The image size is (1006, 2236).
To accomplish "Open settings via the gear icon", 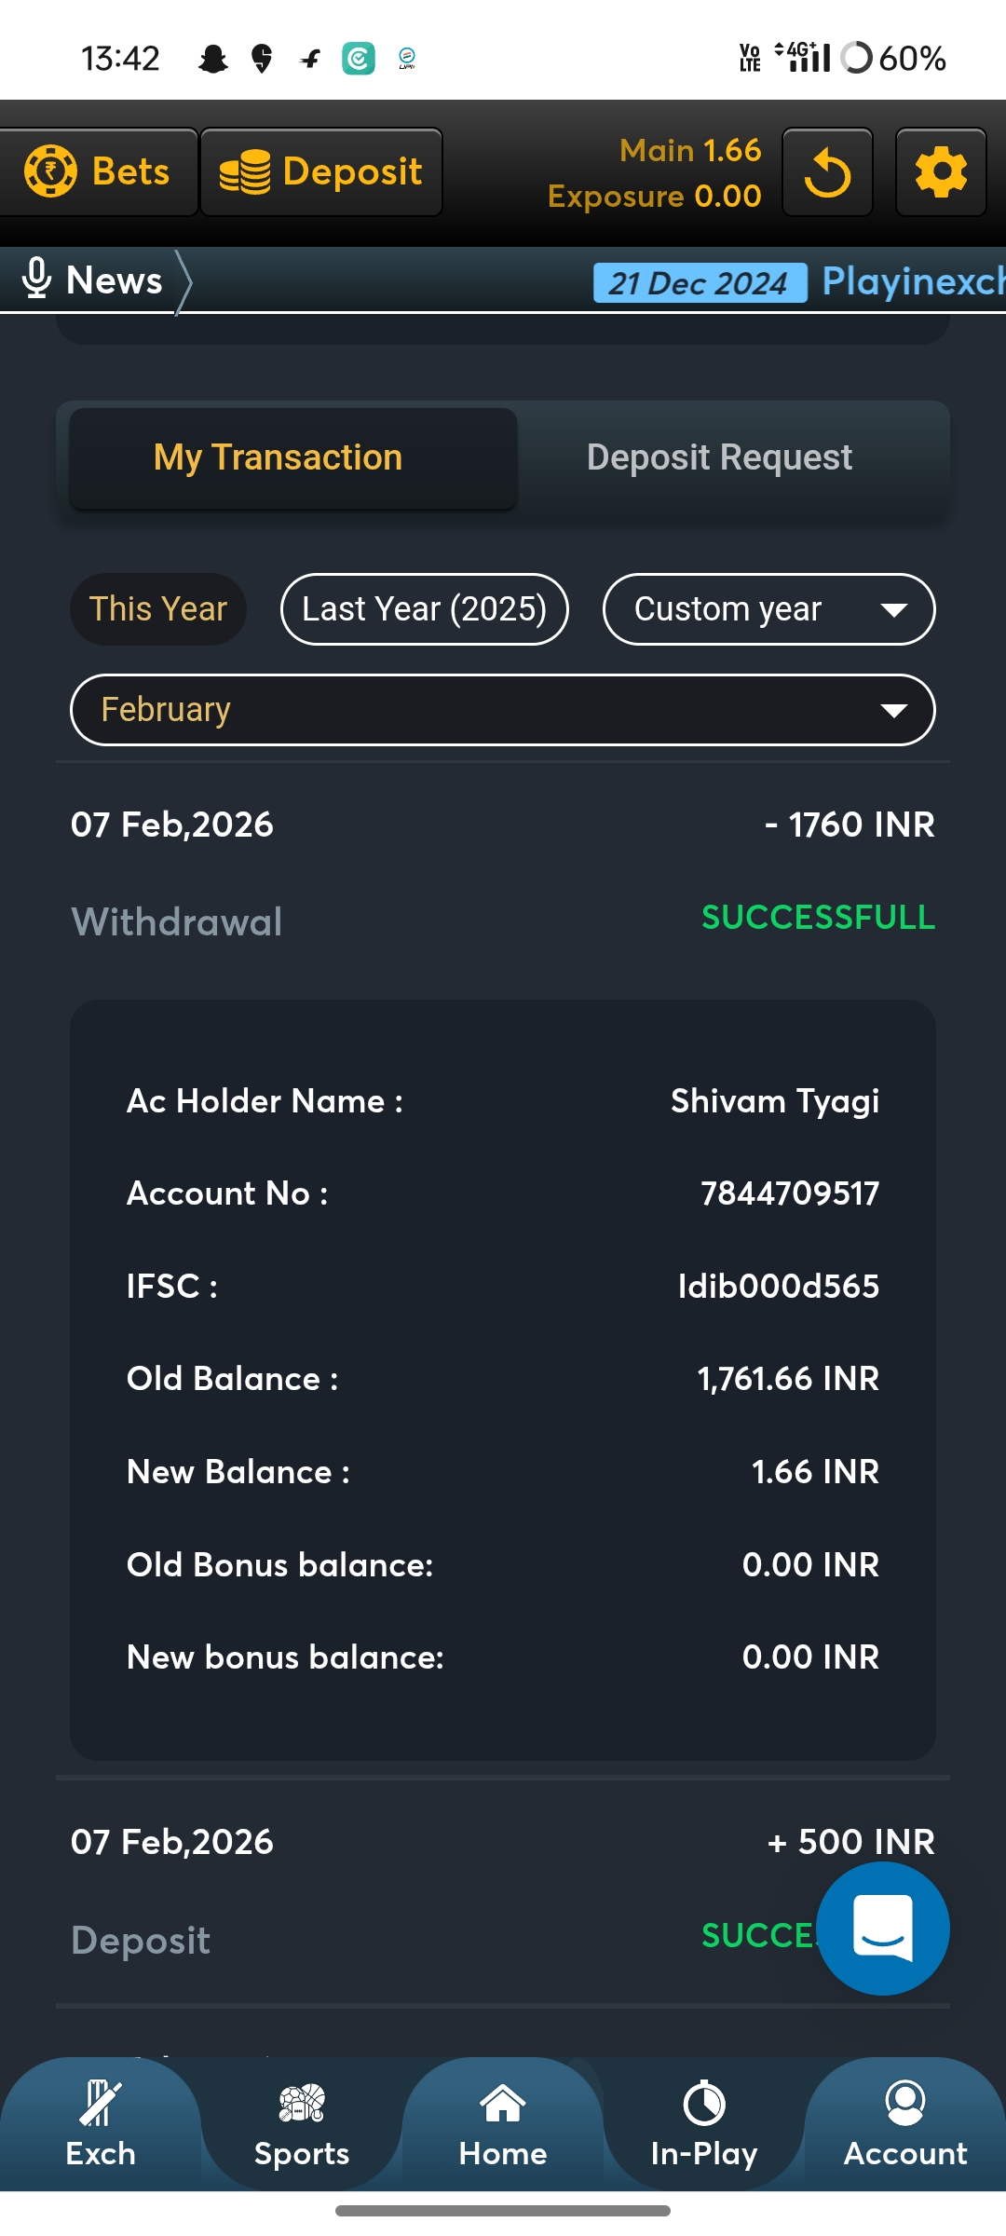I will (941, 172).
